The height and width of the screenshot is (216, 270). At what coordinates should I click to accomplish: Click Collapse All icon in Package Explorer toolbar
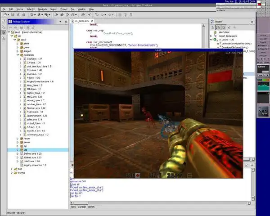[28, 27]
